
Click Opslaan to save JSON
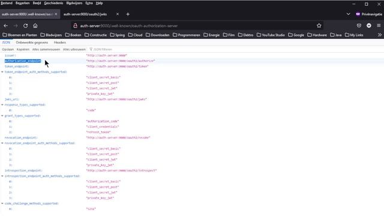pyautogui.click(x=8, y=49)
